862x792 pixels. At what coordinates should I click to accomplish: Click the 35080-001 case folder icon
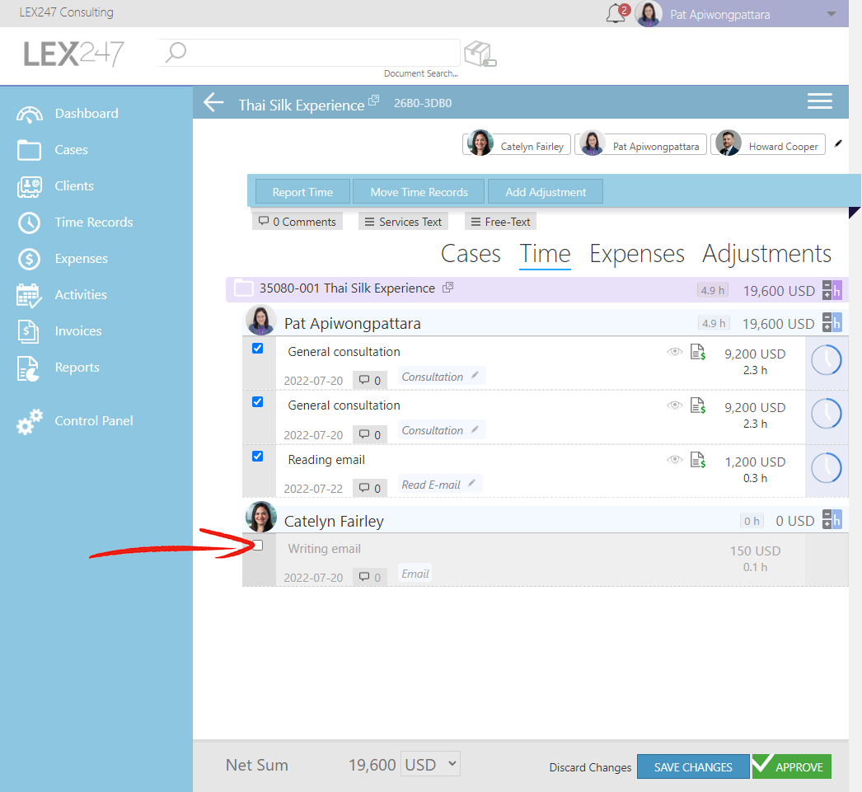coord(244,288)
